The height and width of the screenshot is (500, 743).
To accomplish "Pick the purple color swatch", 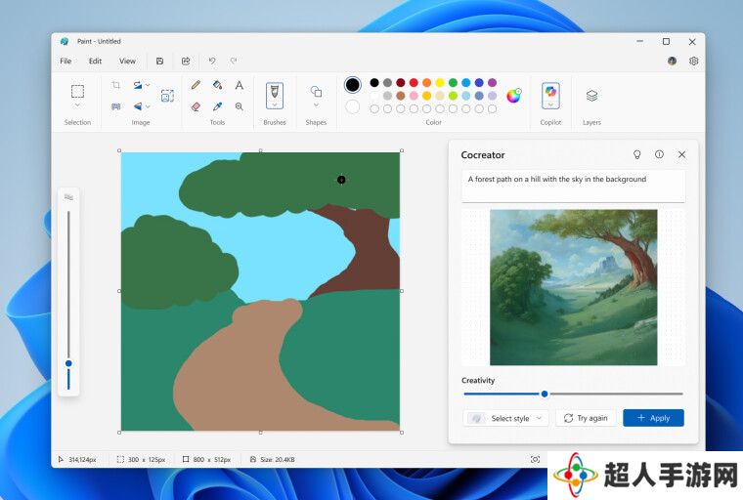I will tap(493, 82).
